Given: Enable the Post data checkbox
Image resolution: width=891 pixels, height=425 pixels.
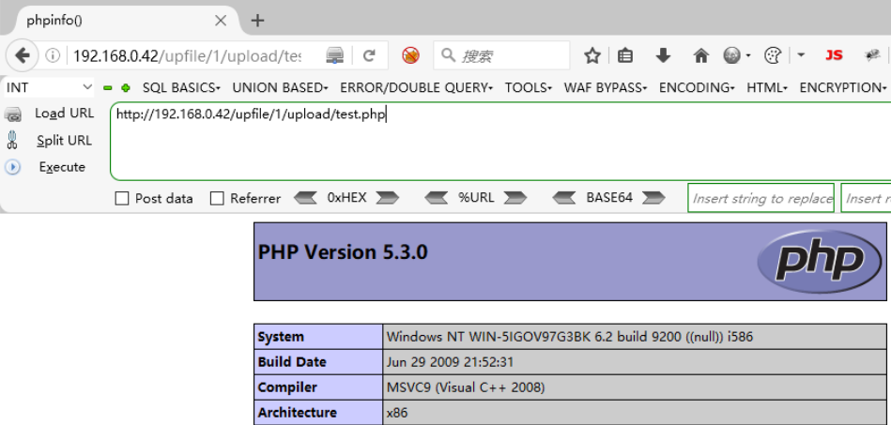Looking at the screenshot, I should (122, 198).
